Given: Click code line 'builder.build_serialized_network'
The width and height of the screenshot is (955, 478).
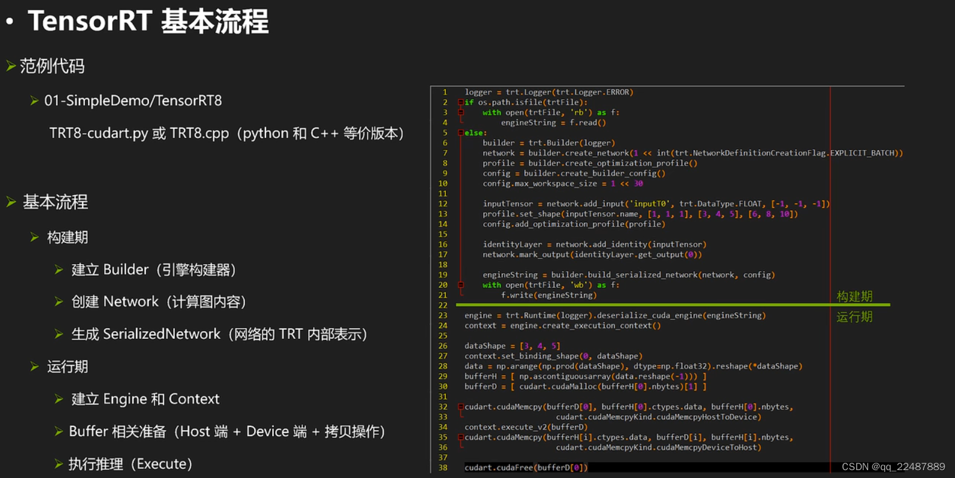Looking at the screenshot, I should tap(629, 275).
